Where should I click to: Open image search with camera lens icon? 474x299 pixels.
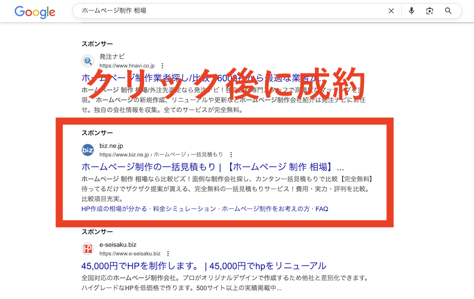pyautogui.click(x=429, y=11)
